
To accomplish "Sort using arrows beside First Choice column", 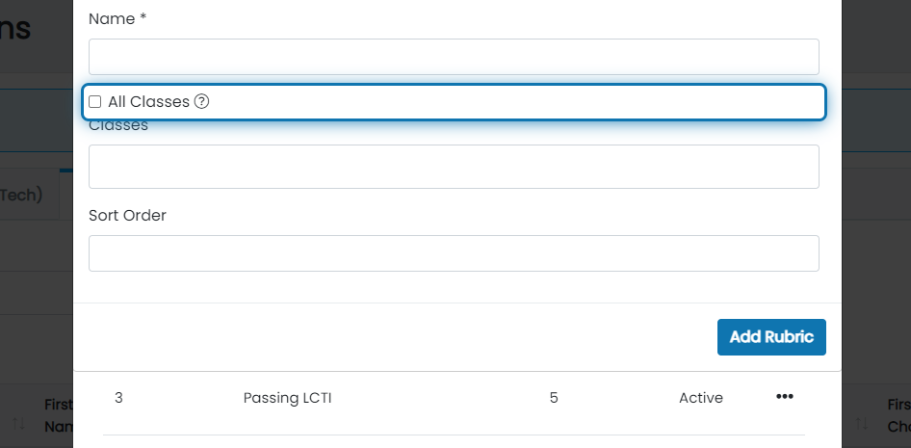I will (x=862, y=424).
